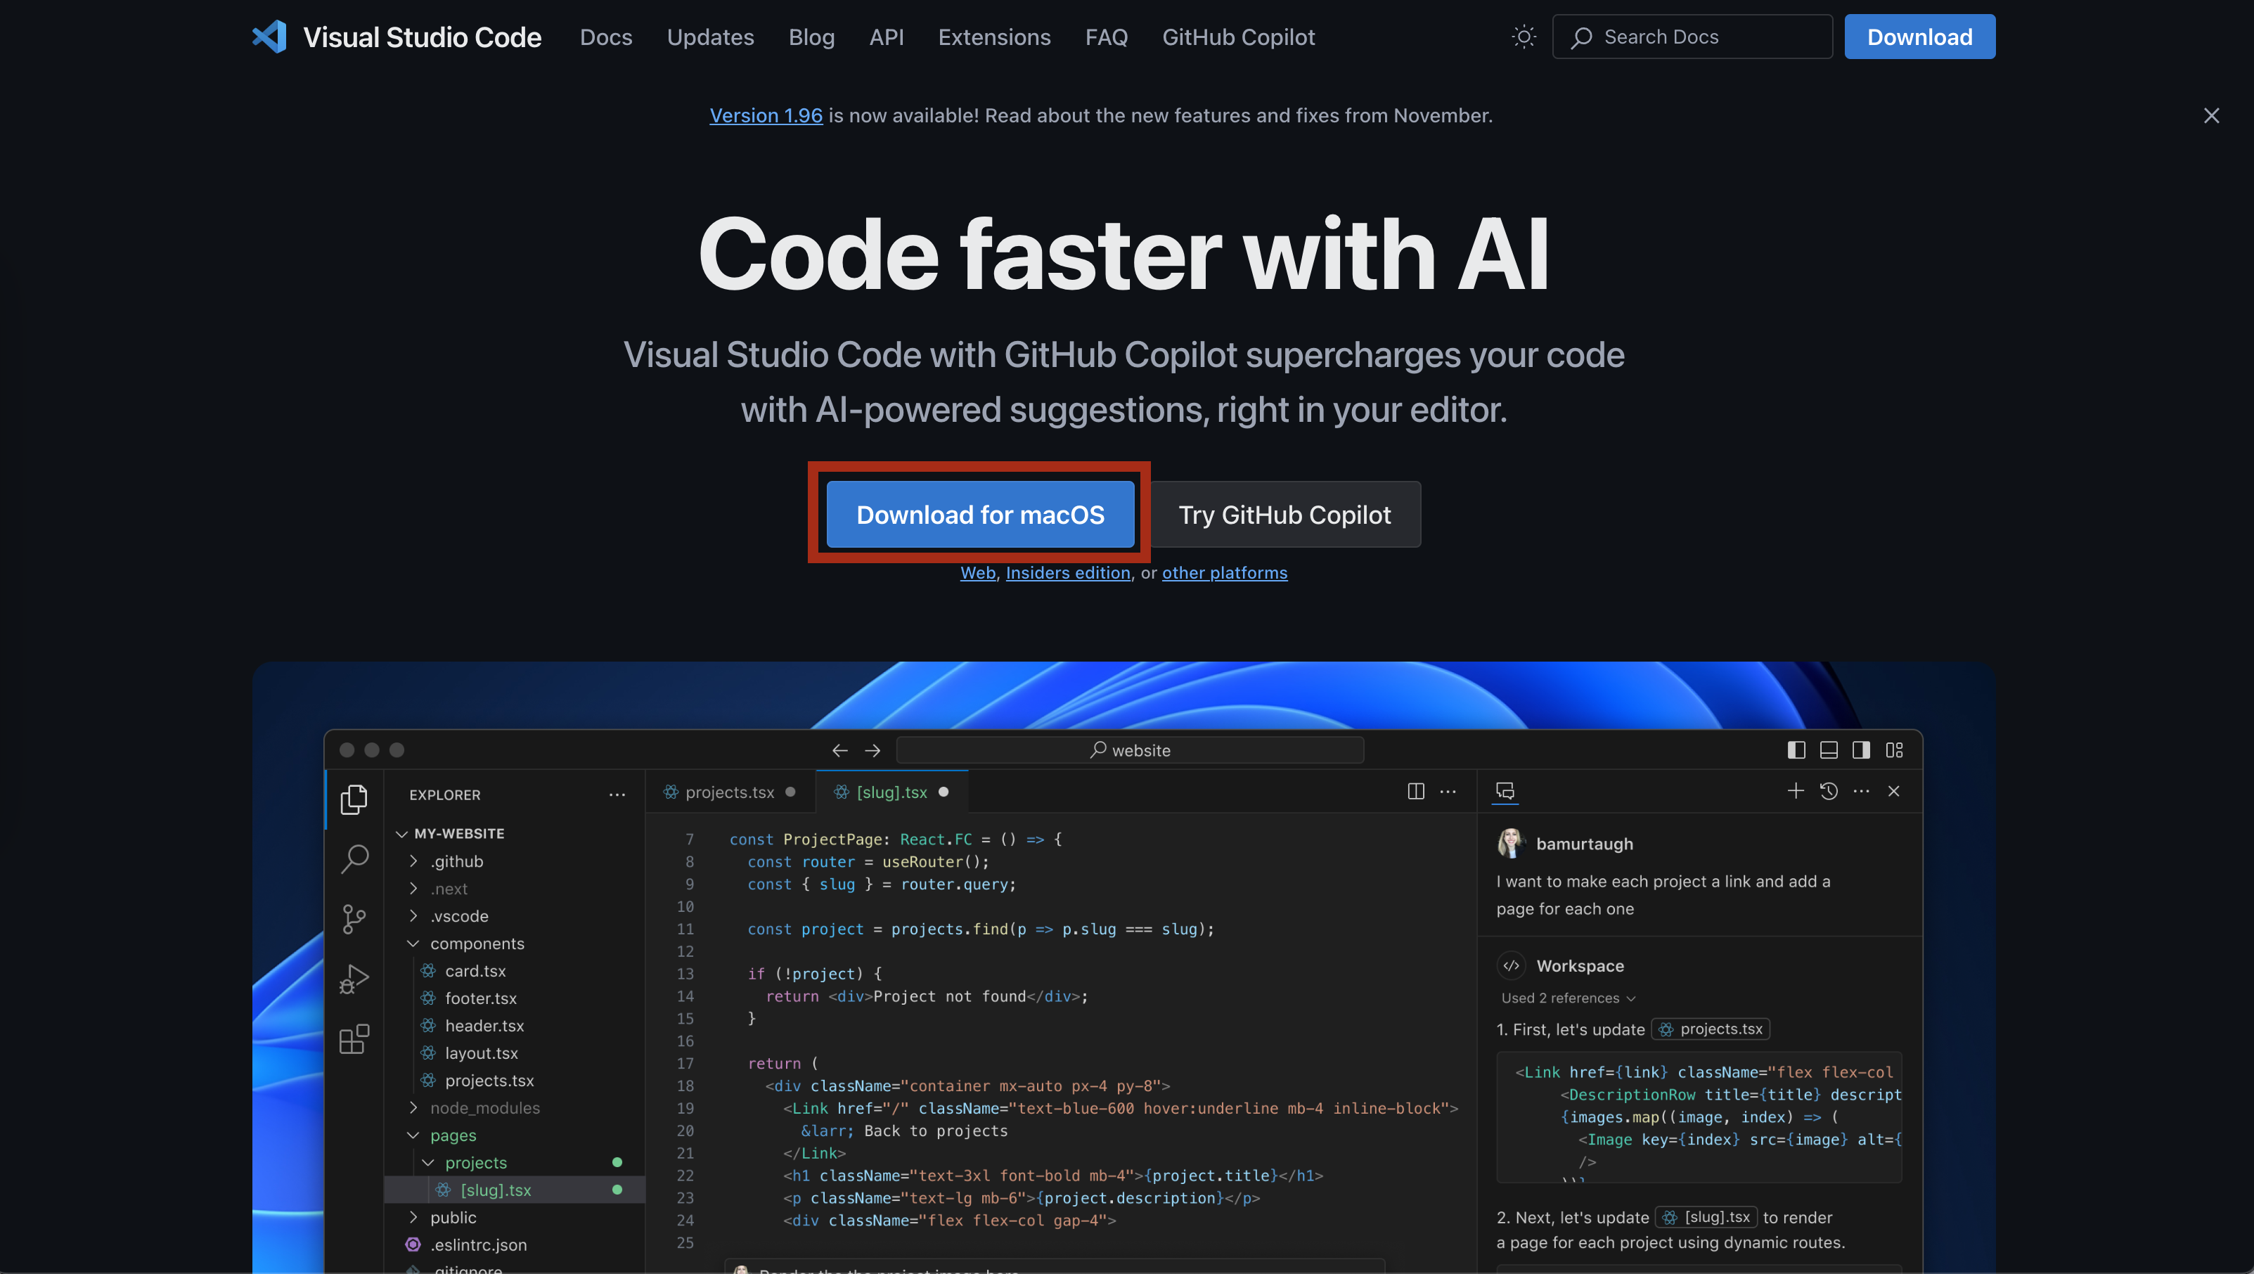
Task: Click the Visual Studio Code logo icon
Action: point(269,37)
